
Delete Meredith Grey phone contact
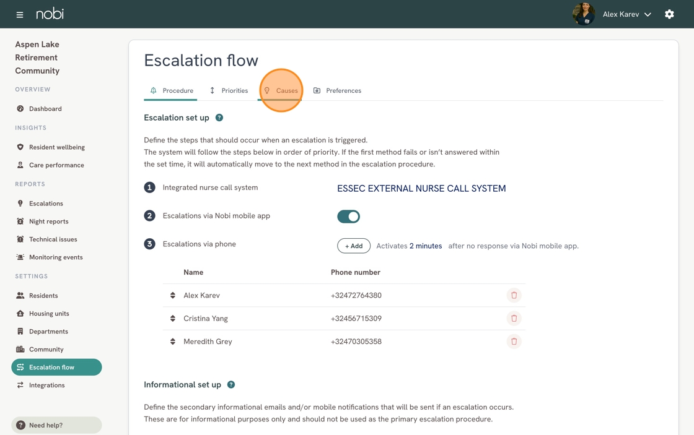[x=514, y=342]
